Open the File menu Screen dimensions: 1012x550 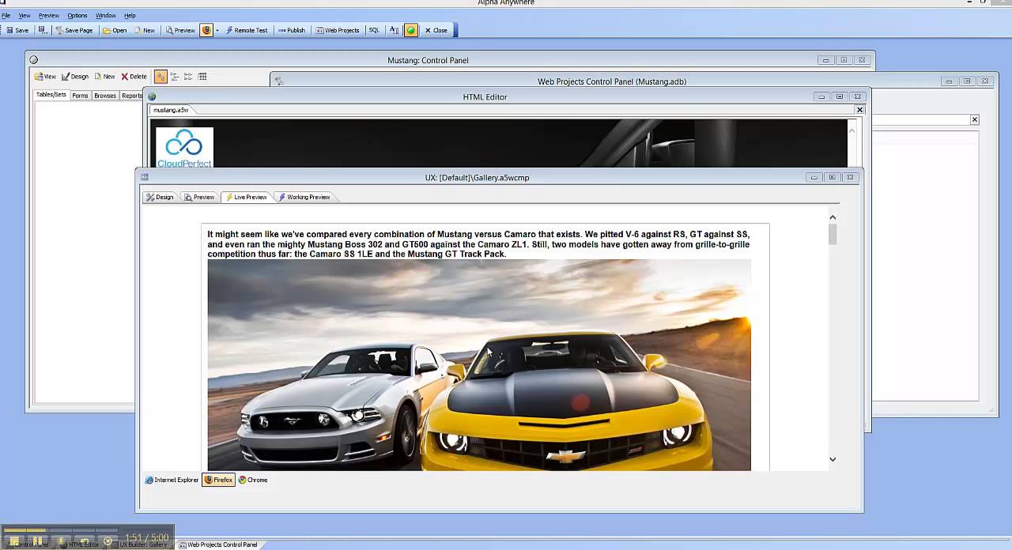pos(6,15)
